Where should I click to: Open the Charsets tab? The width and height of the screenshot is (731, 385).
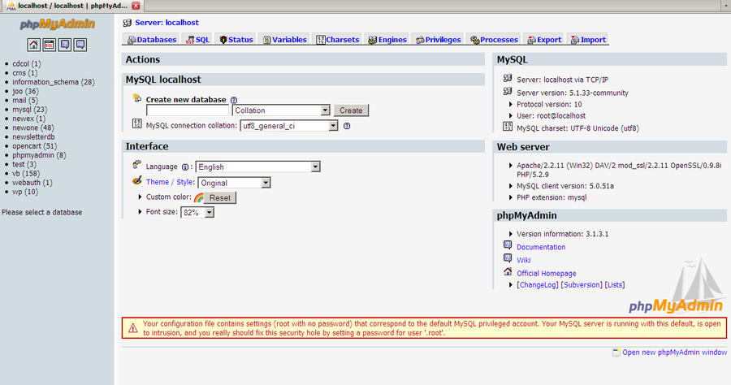[x=338, y=40]
